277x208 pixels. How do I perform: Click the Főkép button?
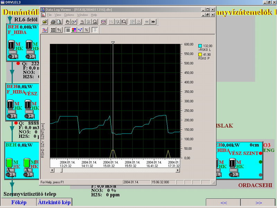[x=19, y=202]
